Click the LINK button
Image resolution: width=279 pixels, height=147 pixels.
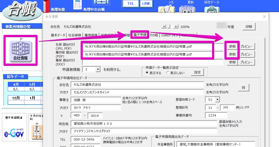(x=146, y=3)
